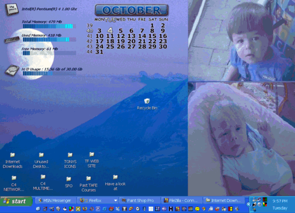Viewport: 295px width, 213px height.
Task: Select the SFO desktop folder
Action: 69,182
